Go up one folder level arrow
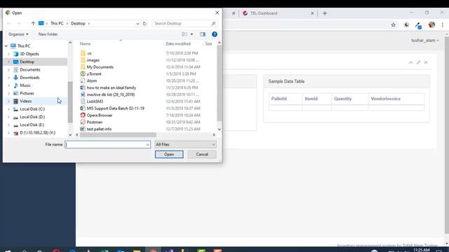This screenshot has height=252, width=449. [x=33, y=23]
